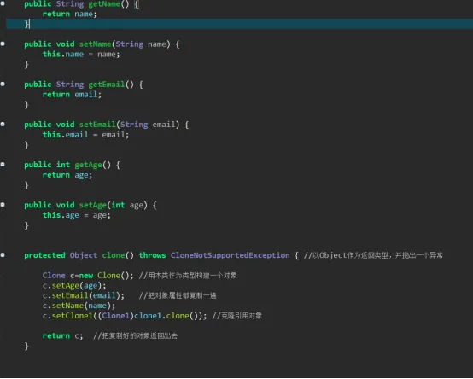This screenshot has height=379, width=473.
Task: Click 'c.setEmail(email);' call
Action: coord(84,295)
